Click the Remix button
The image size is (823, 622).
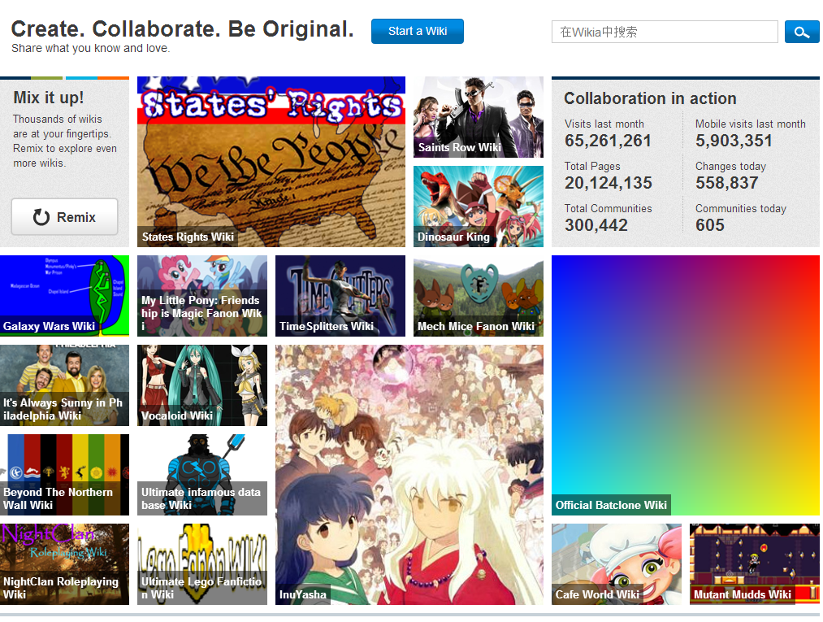pos(64,217)
